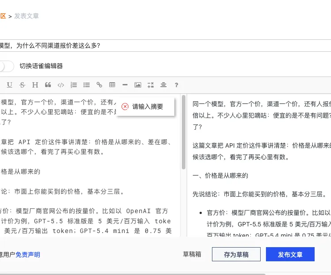Insert a math formula
The width and height of the screenshot is (331, 275).
pyautogui.click(x=150, y=85)
